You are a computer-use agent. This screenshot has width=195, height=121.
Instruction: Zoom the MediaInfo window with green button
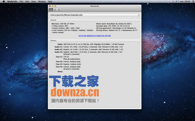(x=55, y=6)
